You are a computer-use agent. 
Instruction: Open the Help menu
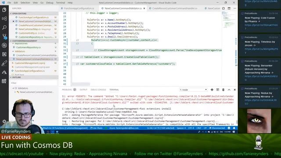(70, 3)
